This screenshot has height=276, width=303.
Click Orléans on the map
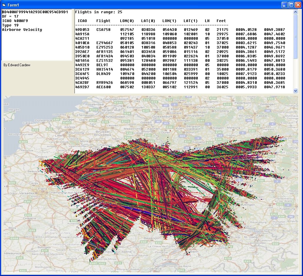(x=29, y=218)
